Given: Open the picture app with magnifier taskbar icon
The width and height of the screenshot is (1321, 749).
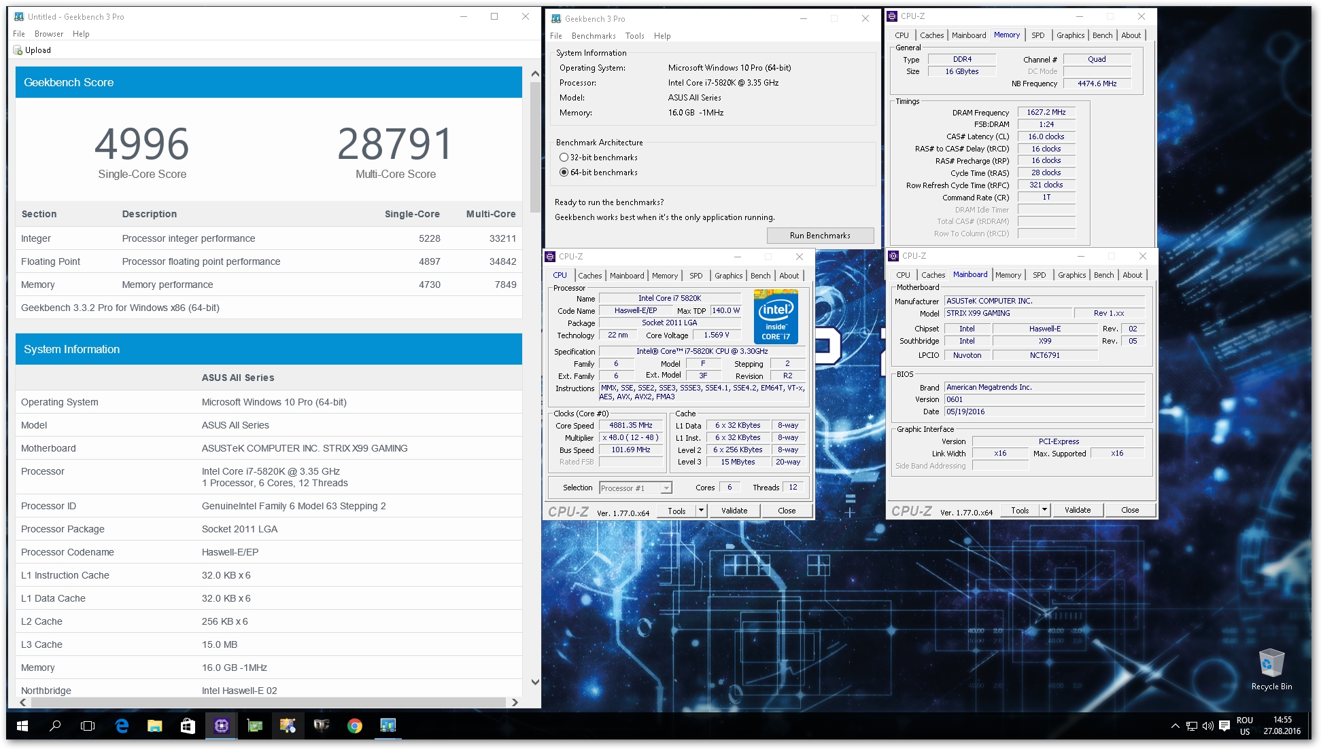Looking at the screenshot, I should [288, 726].
